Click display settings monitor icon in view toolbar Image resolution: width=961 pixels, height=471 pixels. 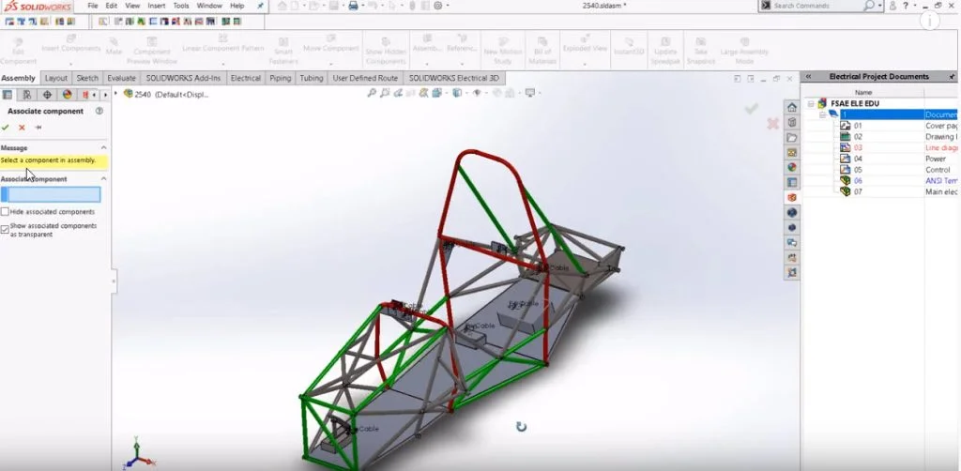[x=529, y=93]
